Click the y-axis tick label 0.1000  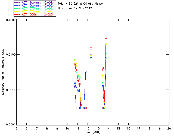[11, 20]
